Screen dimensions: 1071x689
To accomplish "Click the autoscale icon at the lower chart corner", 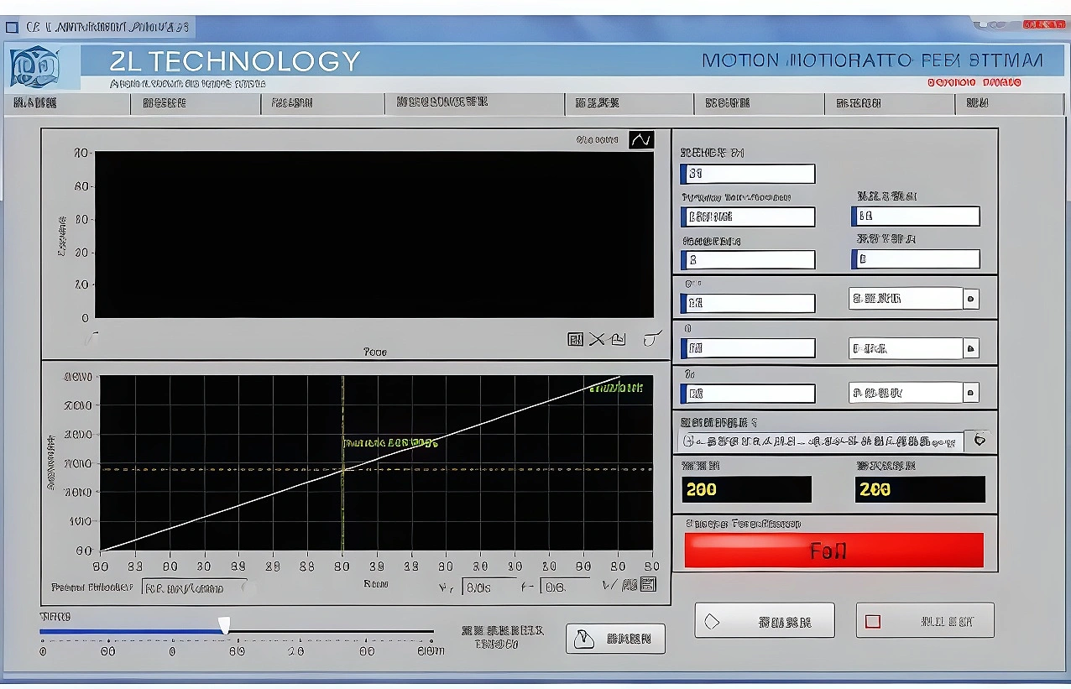I will click(647, 585).
